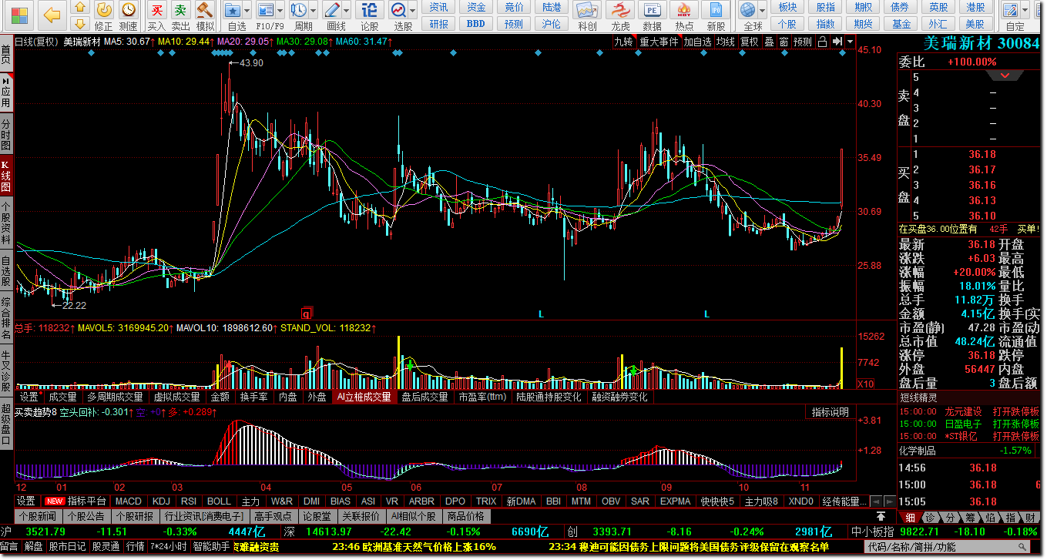Toggle 均线 moving average display
The image size is (1047, 560).
725,42
